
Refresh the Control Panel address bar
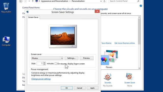(104, 1)
